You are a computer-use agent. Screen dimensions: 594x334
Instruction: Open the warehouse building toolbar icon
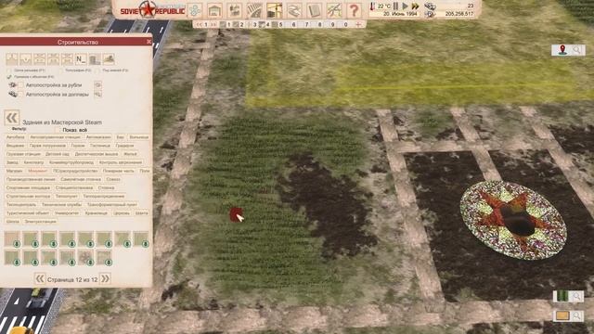click(214, 10)
